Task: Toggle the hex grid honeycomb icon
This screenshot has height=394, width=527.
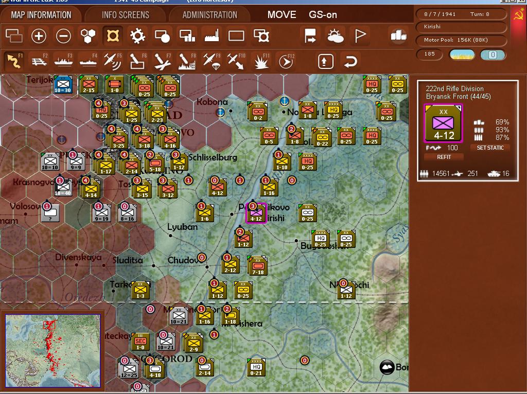Action: tap(88, 35)
